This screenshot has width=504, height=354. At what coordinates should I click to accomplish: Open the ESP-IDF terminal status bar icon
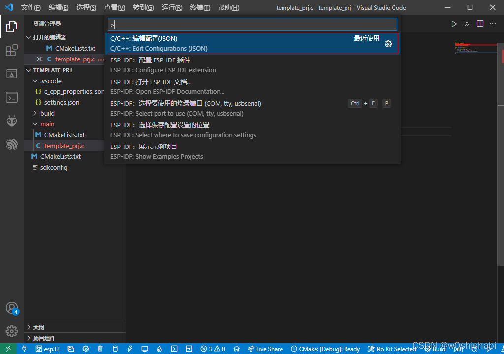[x=174, y=349]
